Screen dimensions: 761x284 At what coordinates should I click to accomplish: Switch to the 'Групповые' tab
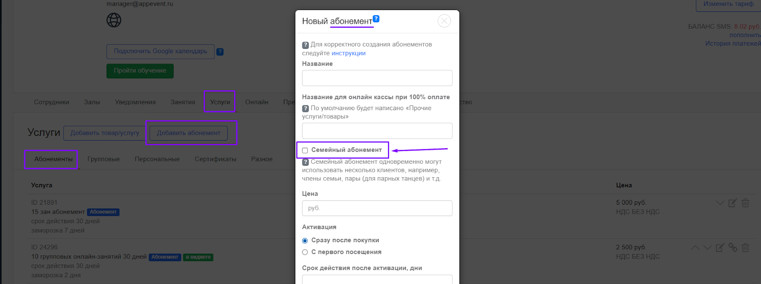103,159
